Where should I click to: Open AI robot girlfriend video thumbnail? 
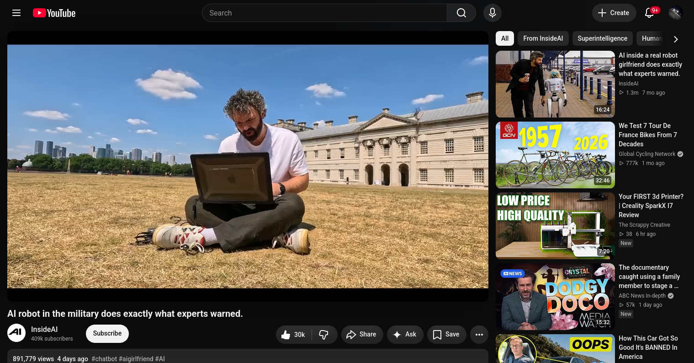coord(555,84)
